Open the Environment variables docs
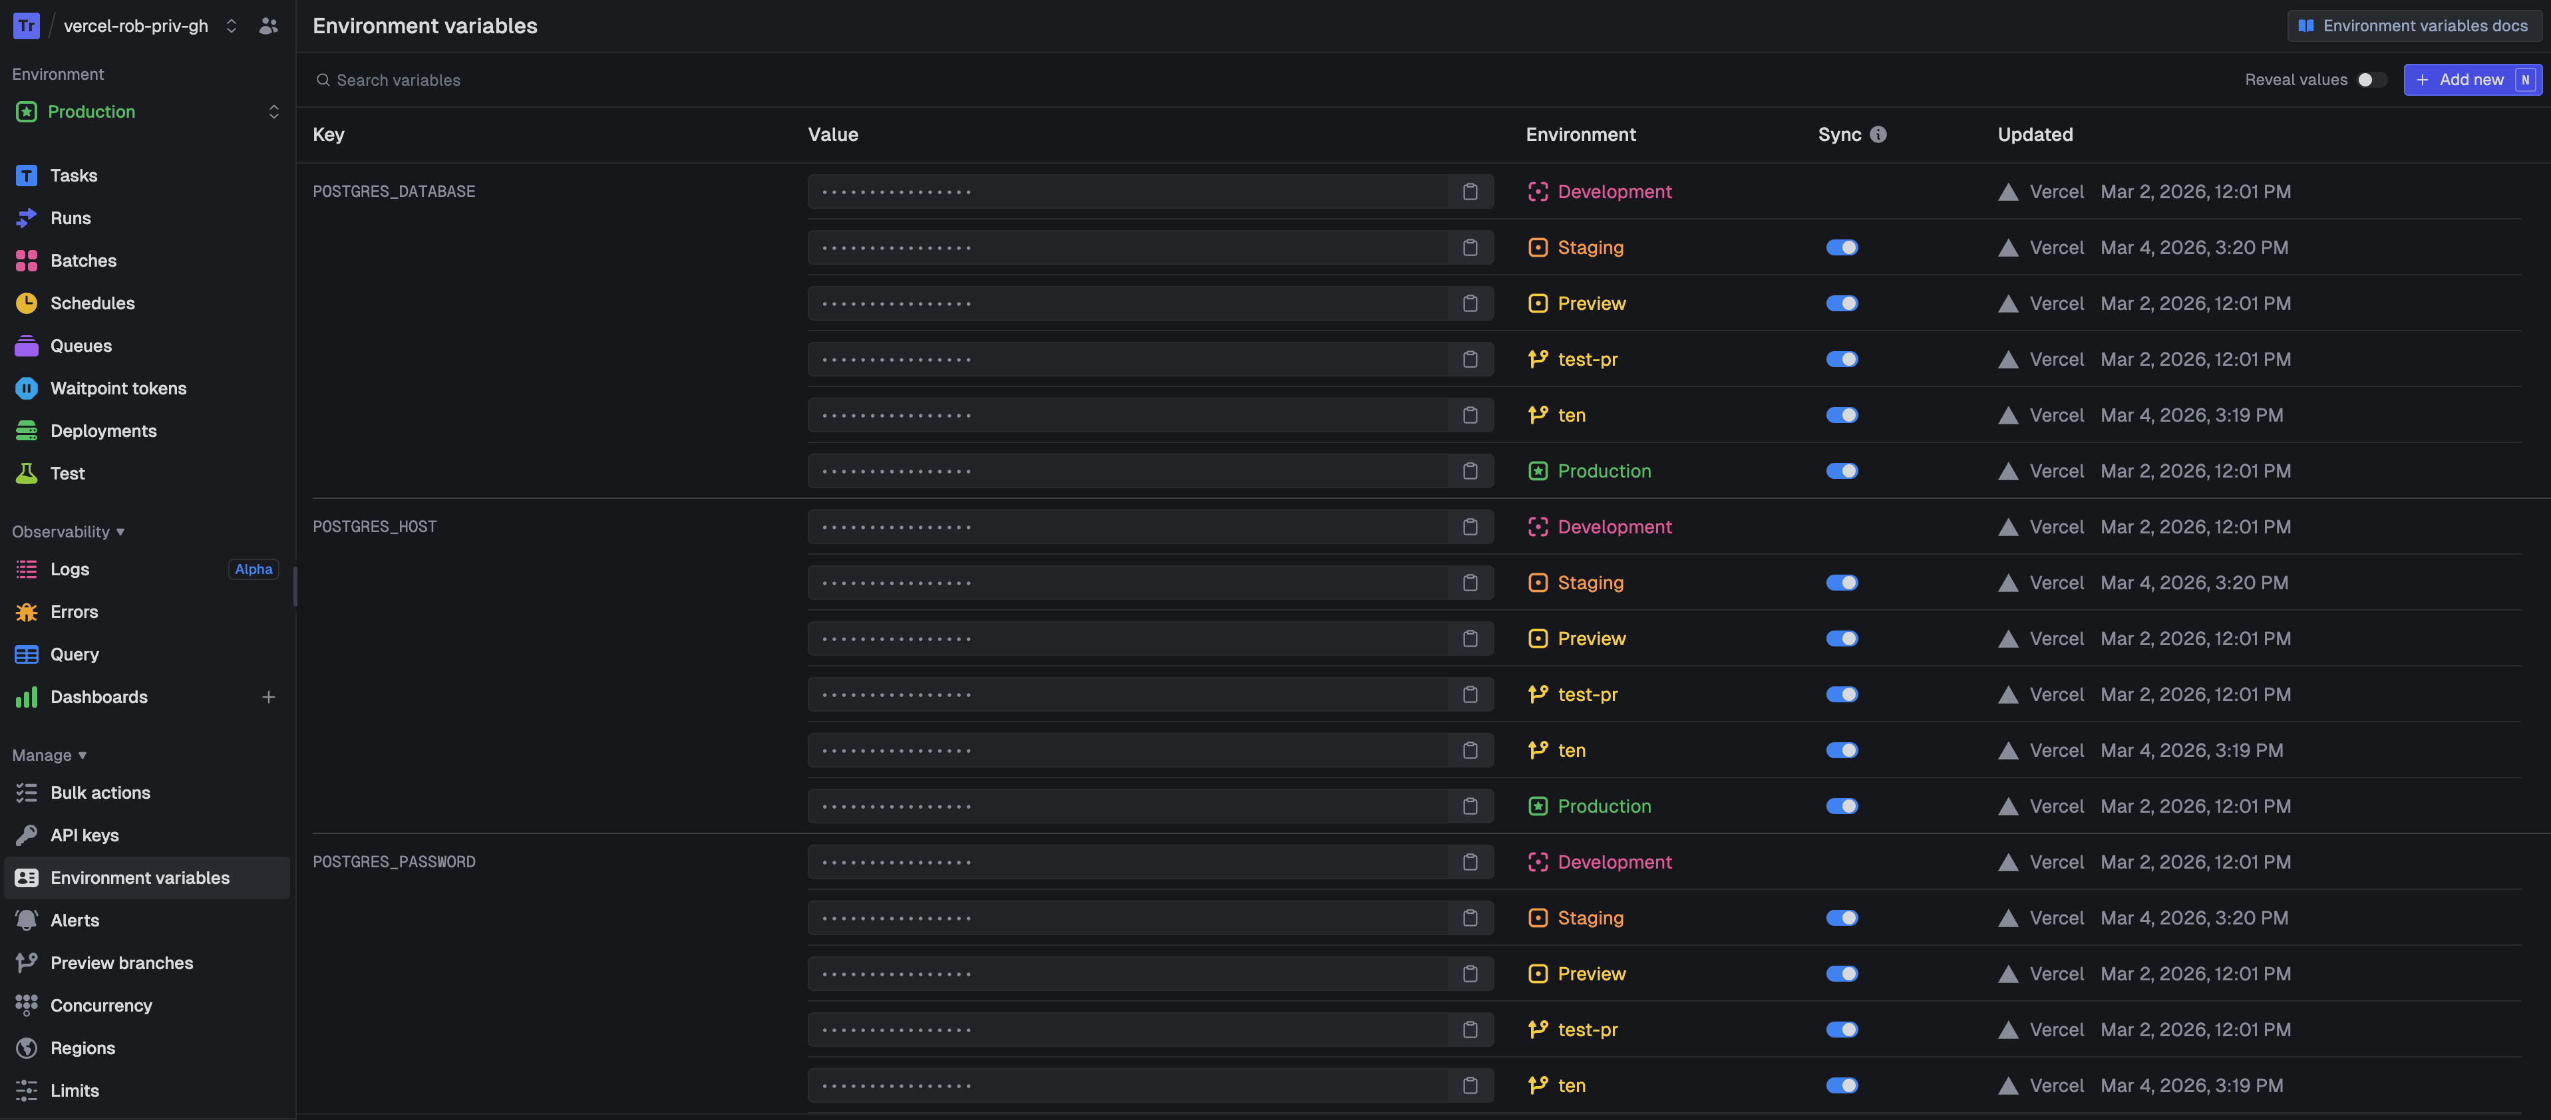 point(2413,26)
